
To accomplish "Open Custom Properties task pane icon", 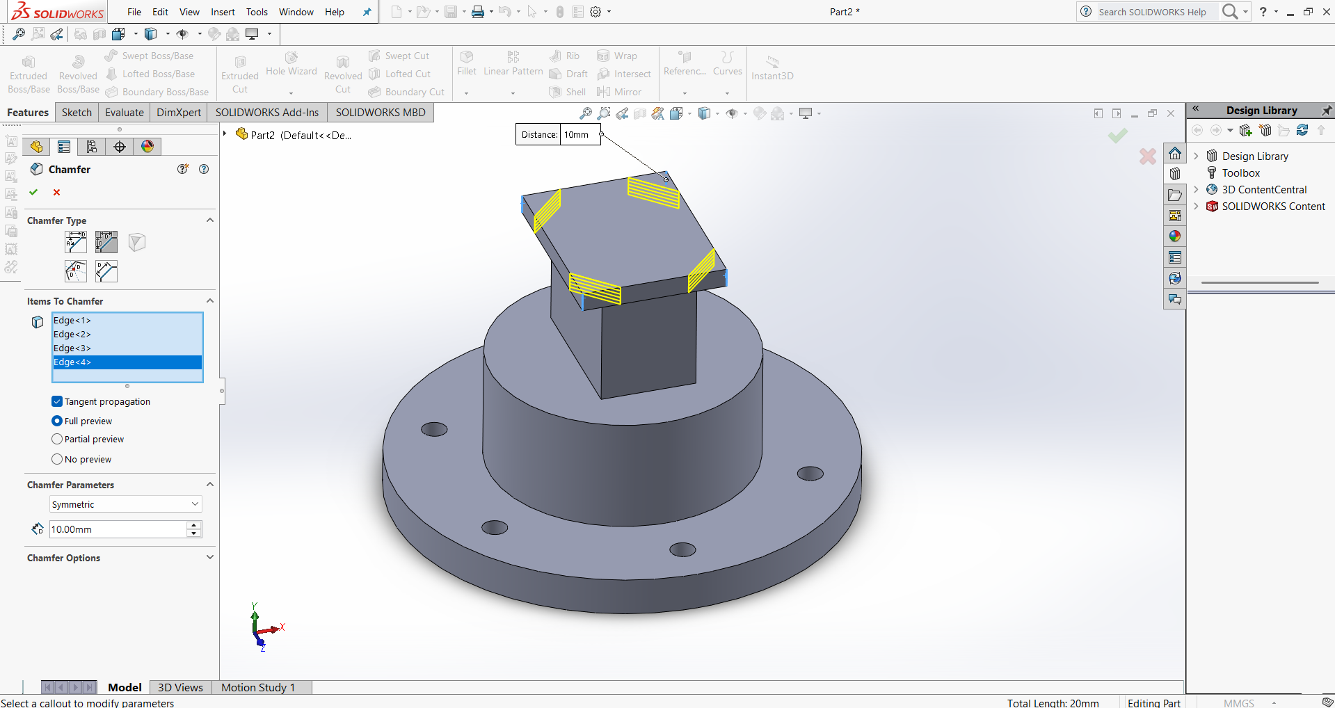I will point(1175,258).
